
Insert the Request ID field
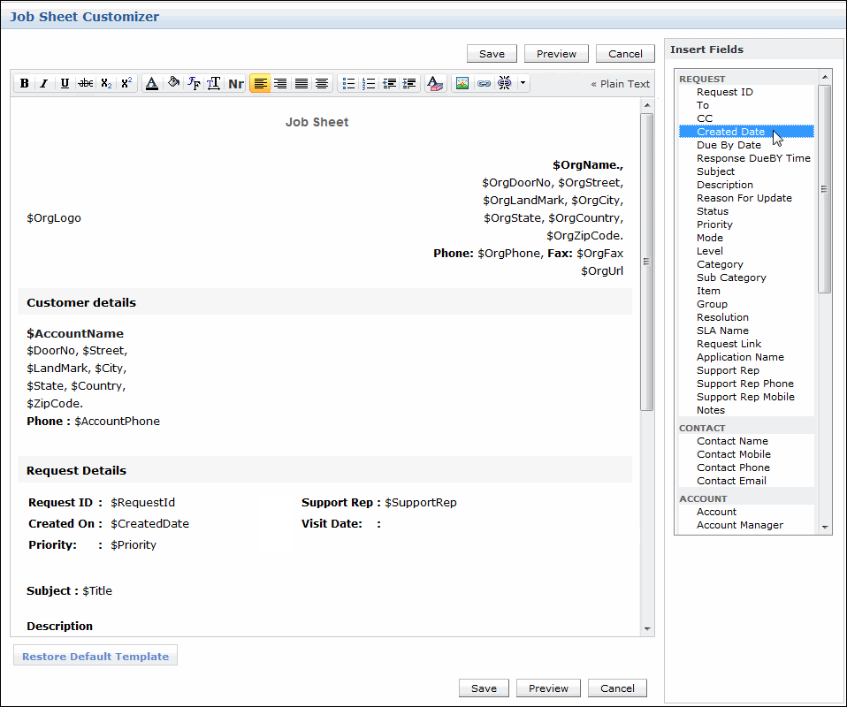point(724,92)
